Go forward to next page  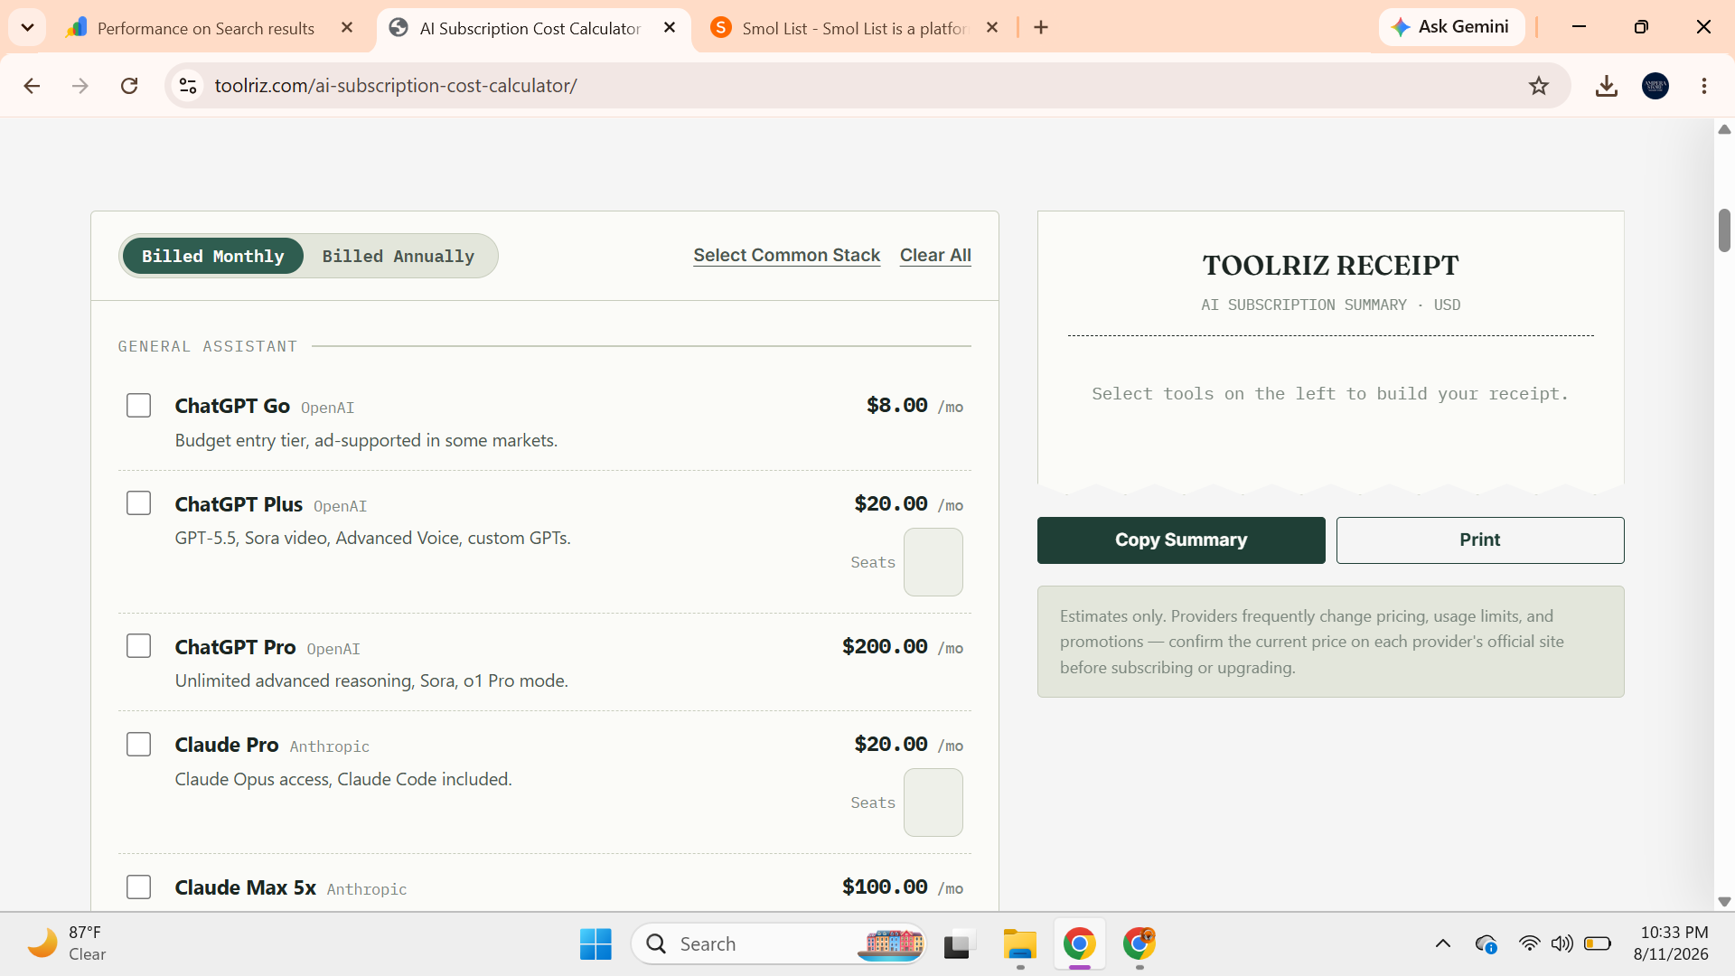tap(80, 86)
